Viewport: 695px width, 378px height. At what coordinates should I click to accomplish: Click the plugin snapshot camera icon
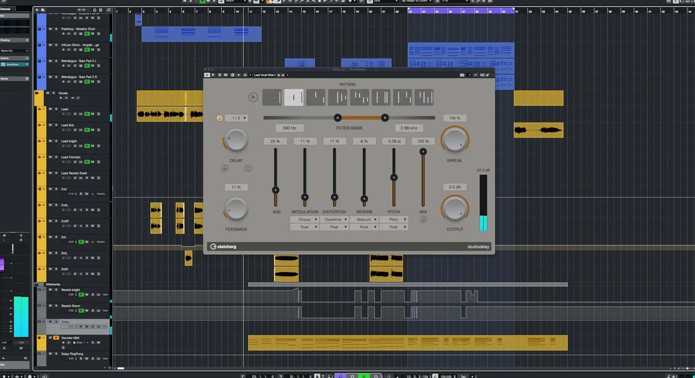click(x=462, y=75)
